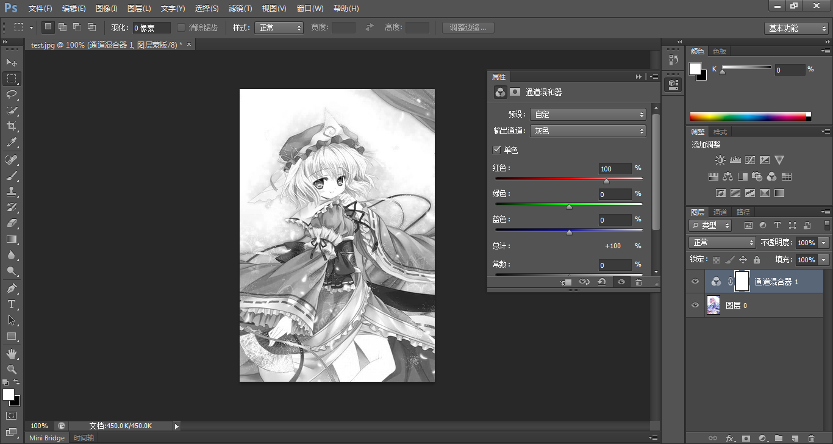Delete adjustment layer via properties trash icon
Image resolution: width=833 pixels, height=444 pixels.
(638, 282)
